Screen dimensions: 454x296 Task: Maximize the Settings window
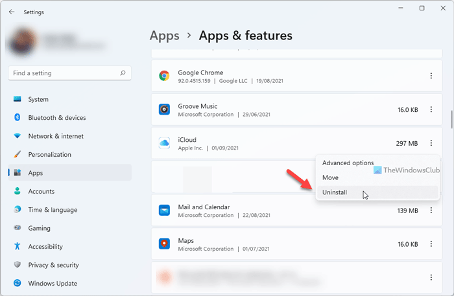pyautogui.click(x=422, y=8)
